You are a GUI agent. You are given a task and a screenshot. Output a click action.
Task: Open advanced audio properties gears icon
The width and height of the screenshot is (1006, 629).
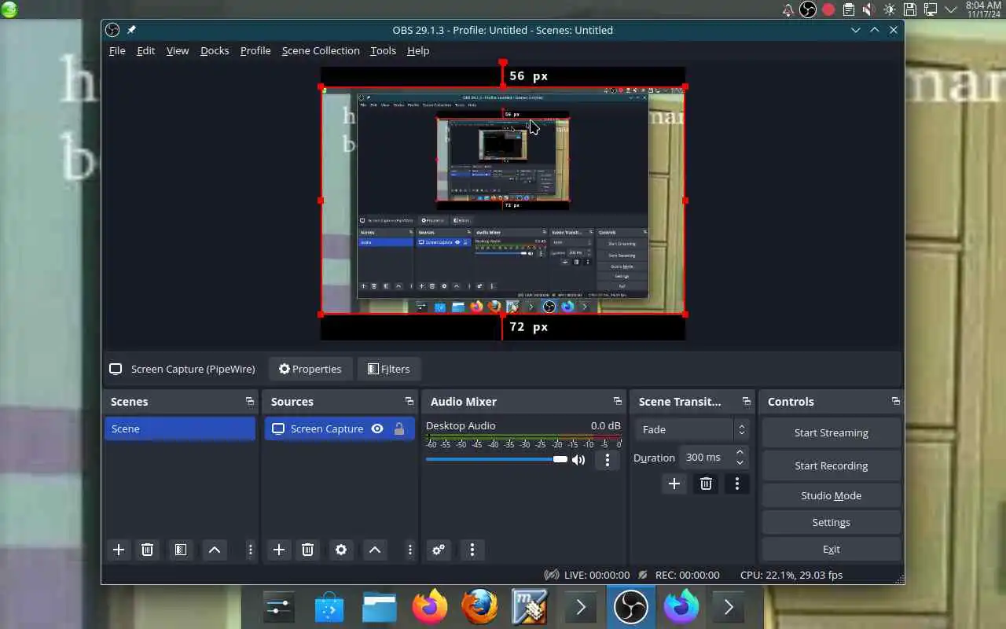point(439,550)
